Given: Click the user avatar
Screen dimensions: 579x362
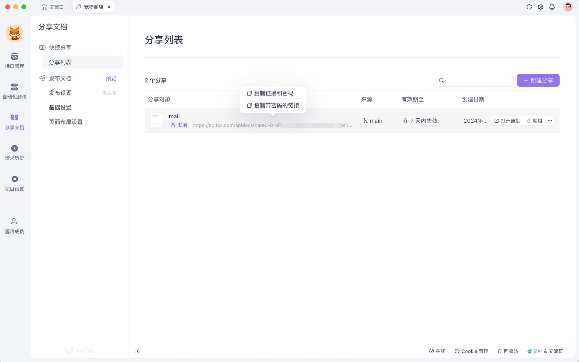Looking at the screenshot, I should tap(568, 7).
